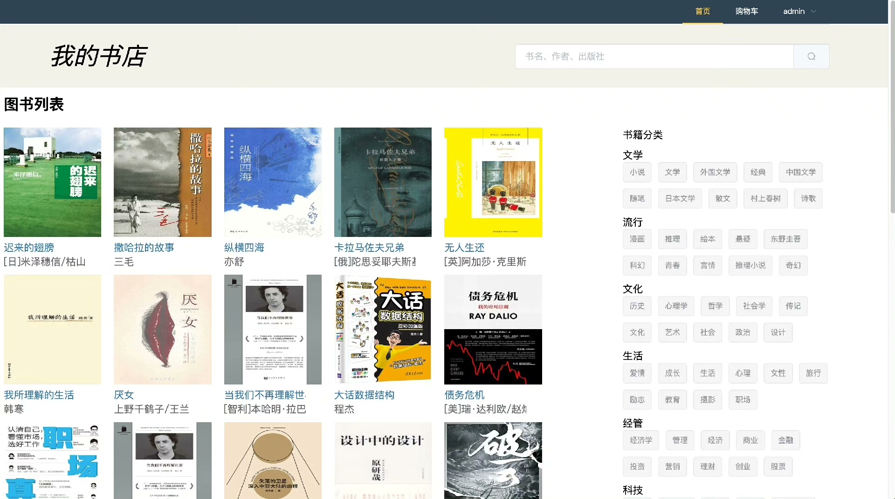Pick the 励志 category tag
Image resolution: width=895 pixels, height=499 pixels.
(x=637, y=400)
